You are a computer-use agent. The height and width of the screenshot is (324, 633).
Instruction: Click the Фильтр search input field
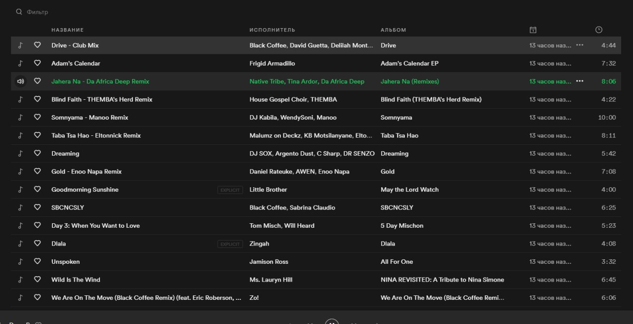(38, 12)
